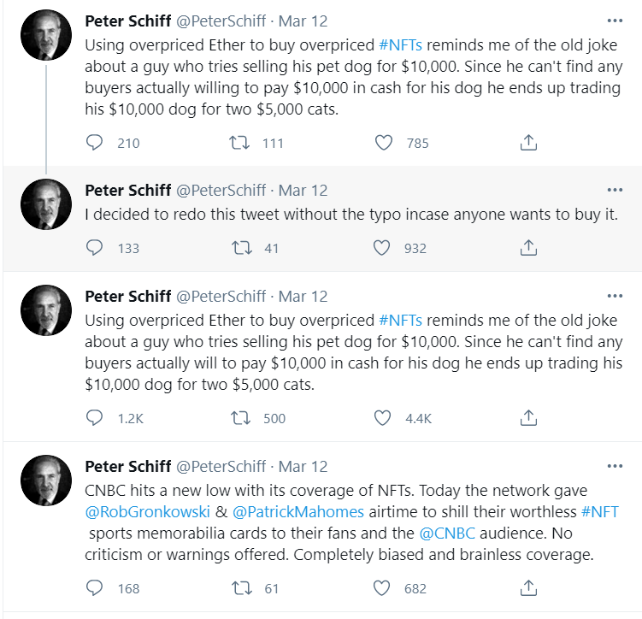Retweet the tweet with 41 retweets
Viewport: 642px width, 619px height.
tap(242, 248)
